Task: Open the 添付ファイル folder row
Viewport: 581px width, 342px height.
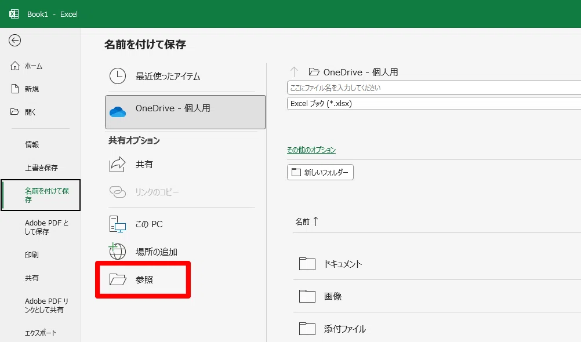Action: click(437, 328)
